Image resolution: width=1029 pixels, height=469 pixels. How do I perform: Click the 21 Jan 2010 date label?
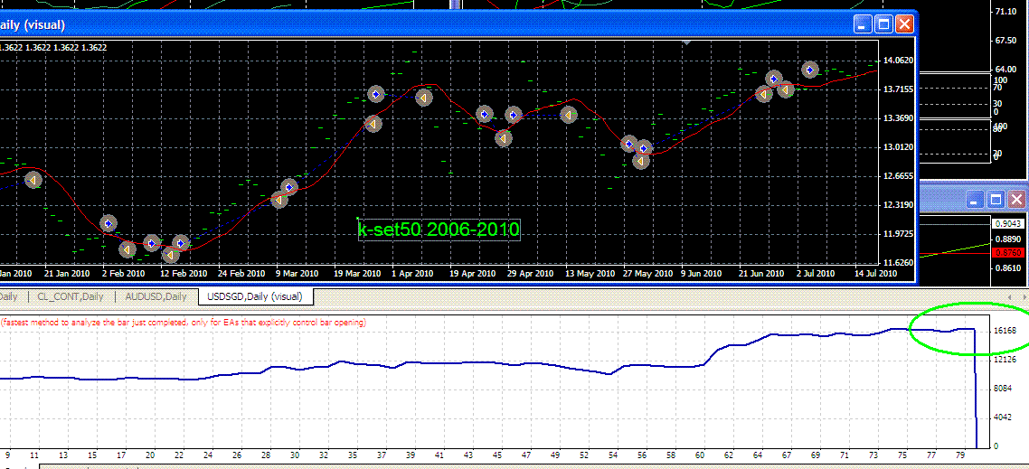point(67,274)
